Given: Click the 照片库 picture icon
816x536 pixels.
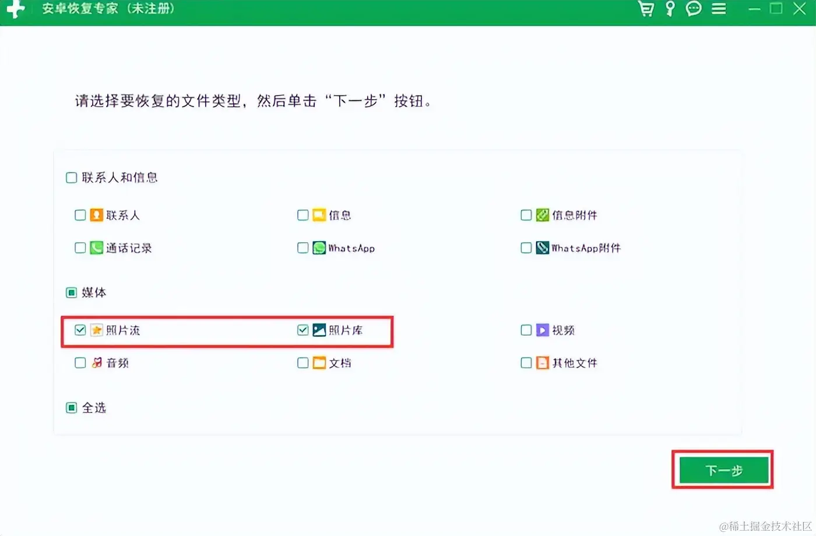Looking at the screenshot, I should click(319, 330).
